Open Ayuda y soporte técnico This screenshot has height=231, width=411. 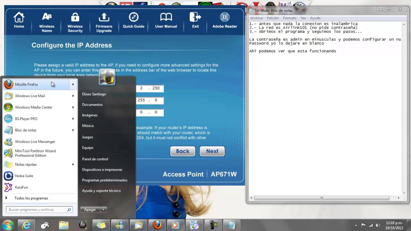(x=101, y=191)
